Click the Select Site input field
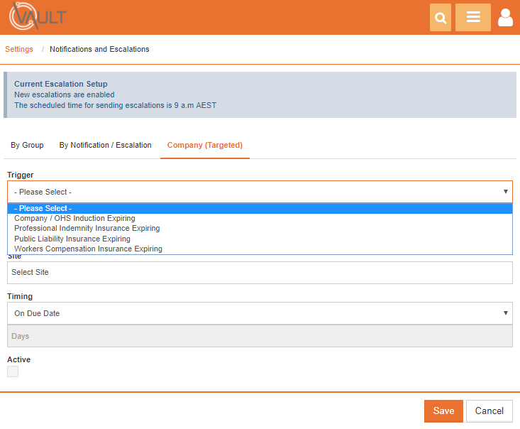 point(260,273)
